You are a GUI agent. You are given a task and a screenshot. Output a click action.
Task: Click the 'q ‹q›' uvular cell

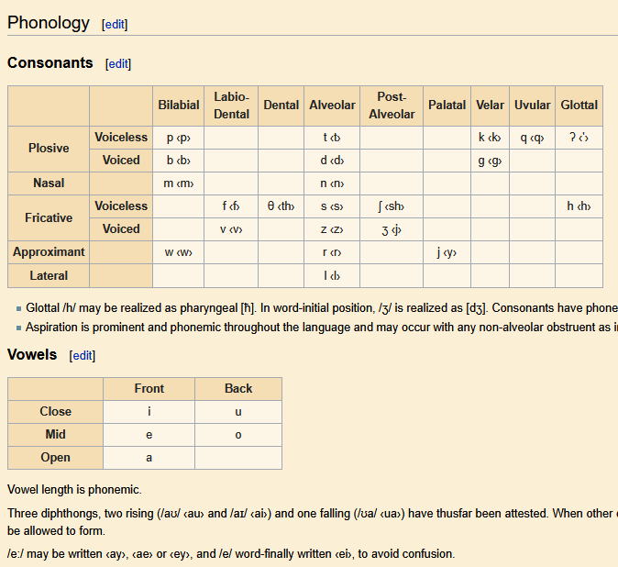533,138
